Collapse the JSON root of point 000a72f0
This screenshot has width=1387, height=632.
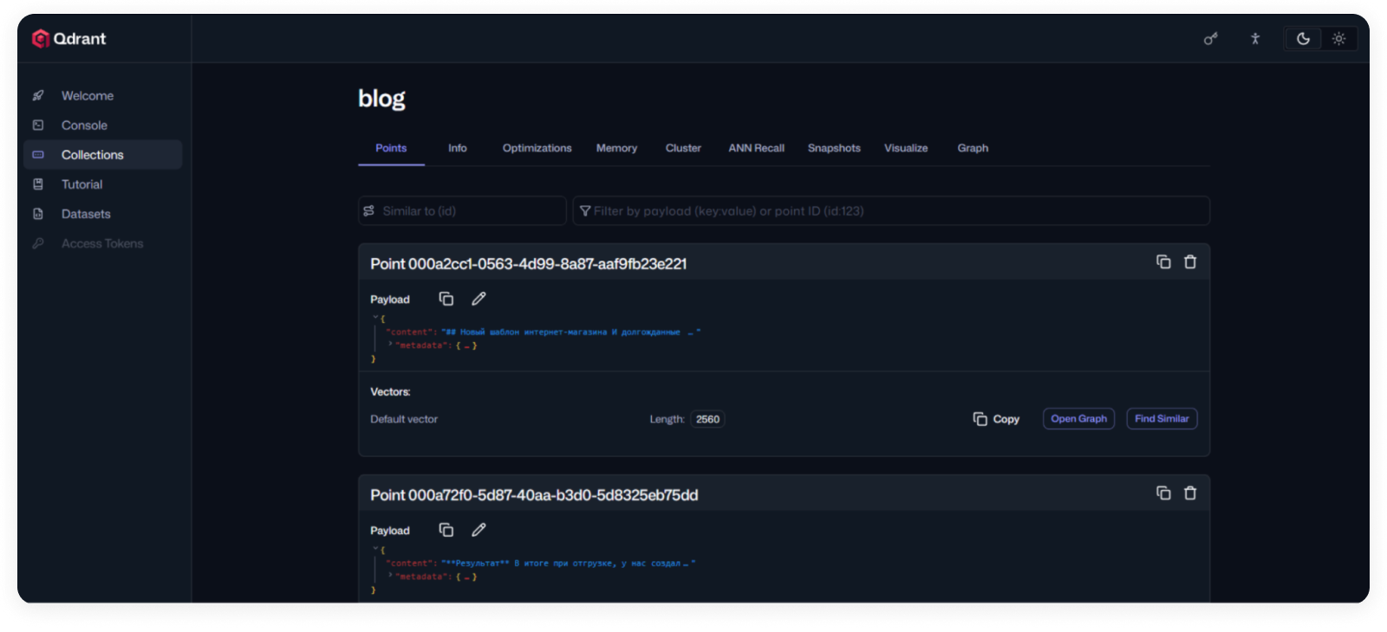(x=375, y=549)
